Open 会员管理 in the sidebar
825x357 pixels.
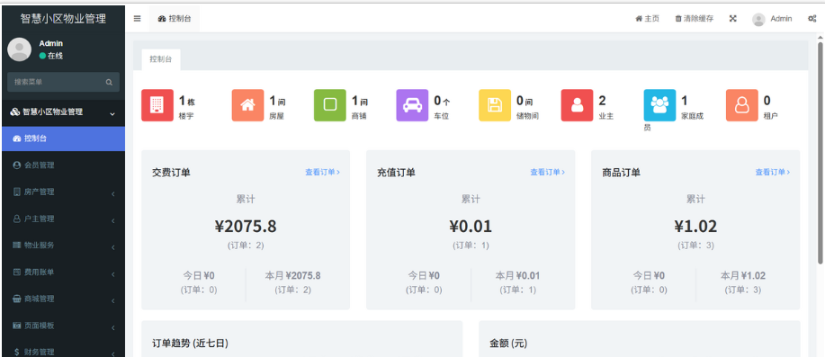(x=64, y=165)
